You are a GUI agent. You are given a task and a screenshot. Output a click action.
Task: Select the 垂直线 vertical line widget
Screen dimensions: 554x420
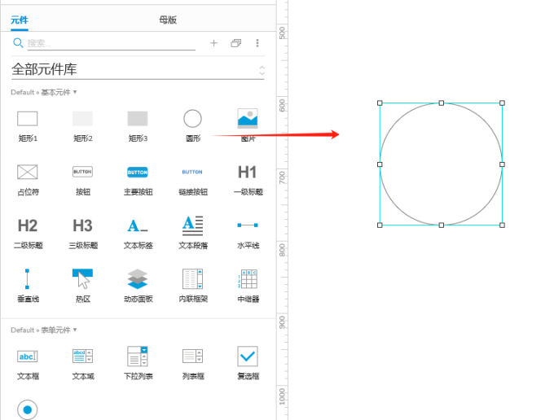pos(28,286)
